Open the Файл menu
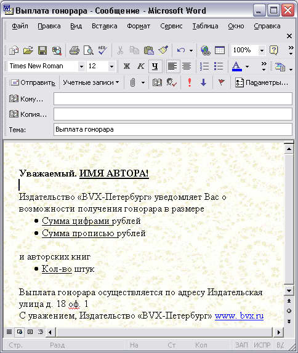 [20, 26]
